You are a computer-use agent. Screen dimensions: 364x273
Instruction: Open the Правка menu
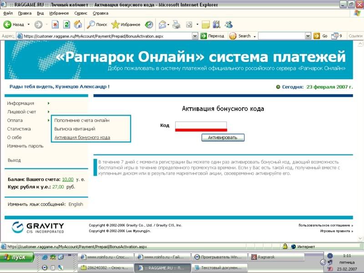[x=25, y=13]
